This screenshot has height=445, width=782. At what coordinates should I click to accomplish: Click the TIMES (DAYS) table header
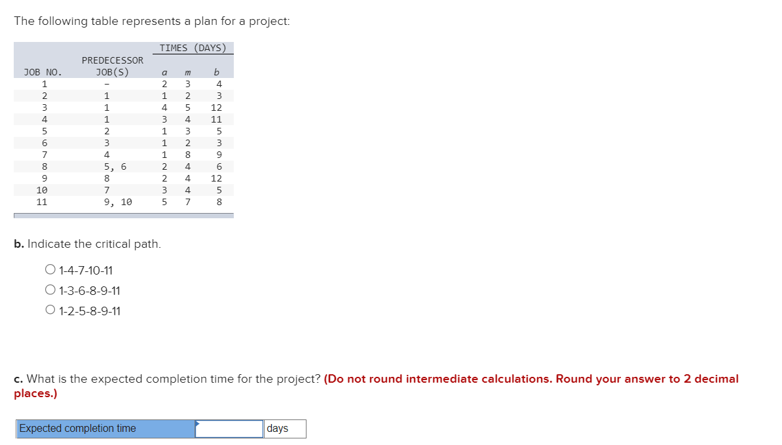coord(193,47)
